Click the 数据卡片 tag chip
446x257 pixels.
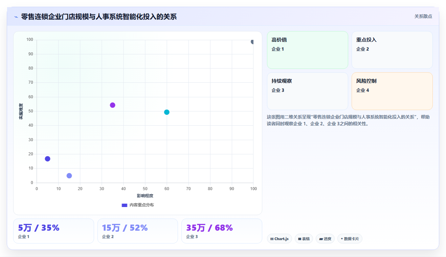pyautogui.click(x=350, y=239)
